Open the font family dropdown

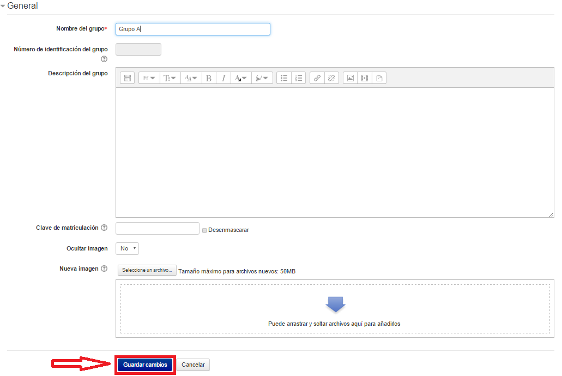pos(149,78)
